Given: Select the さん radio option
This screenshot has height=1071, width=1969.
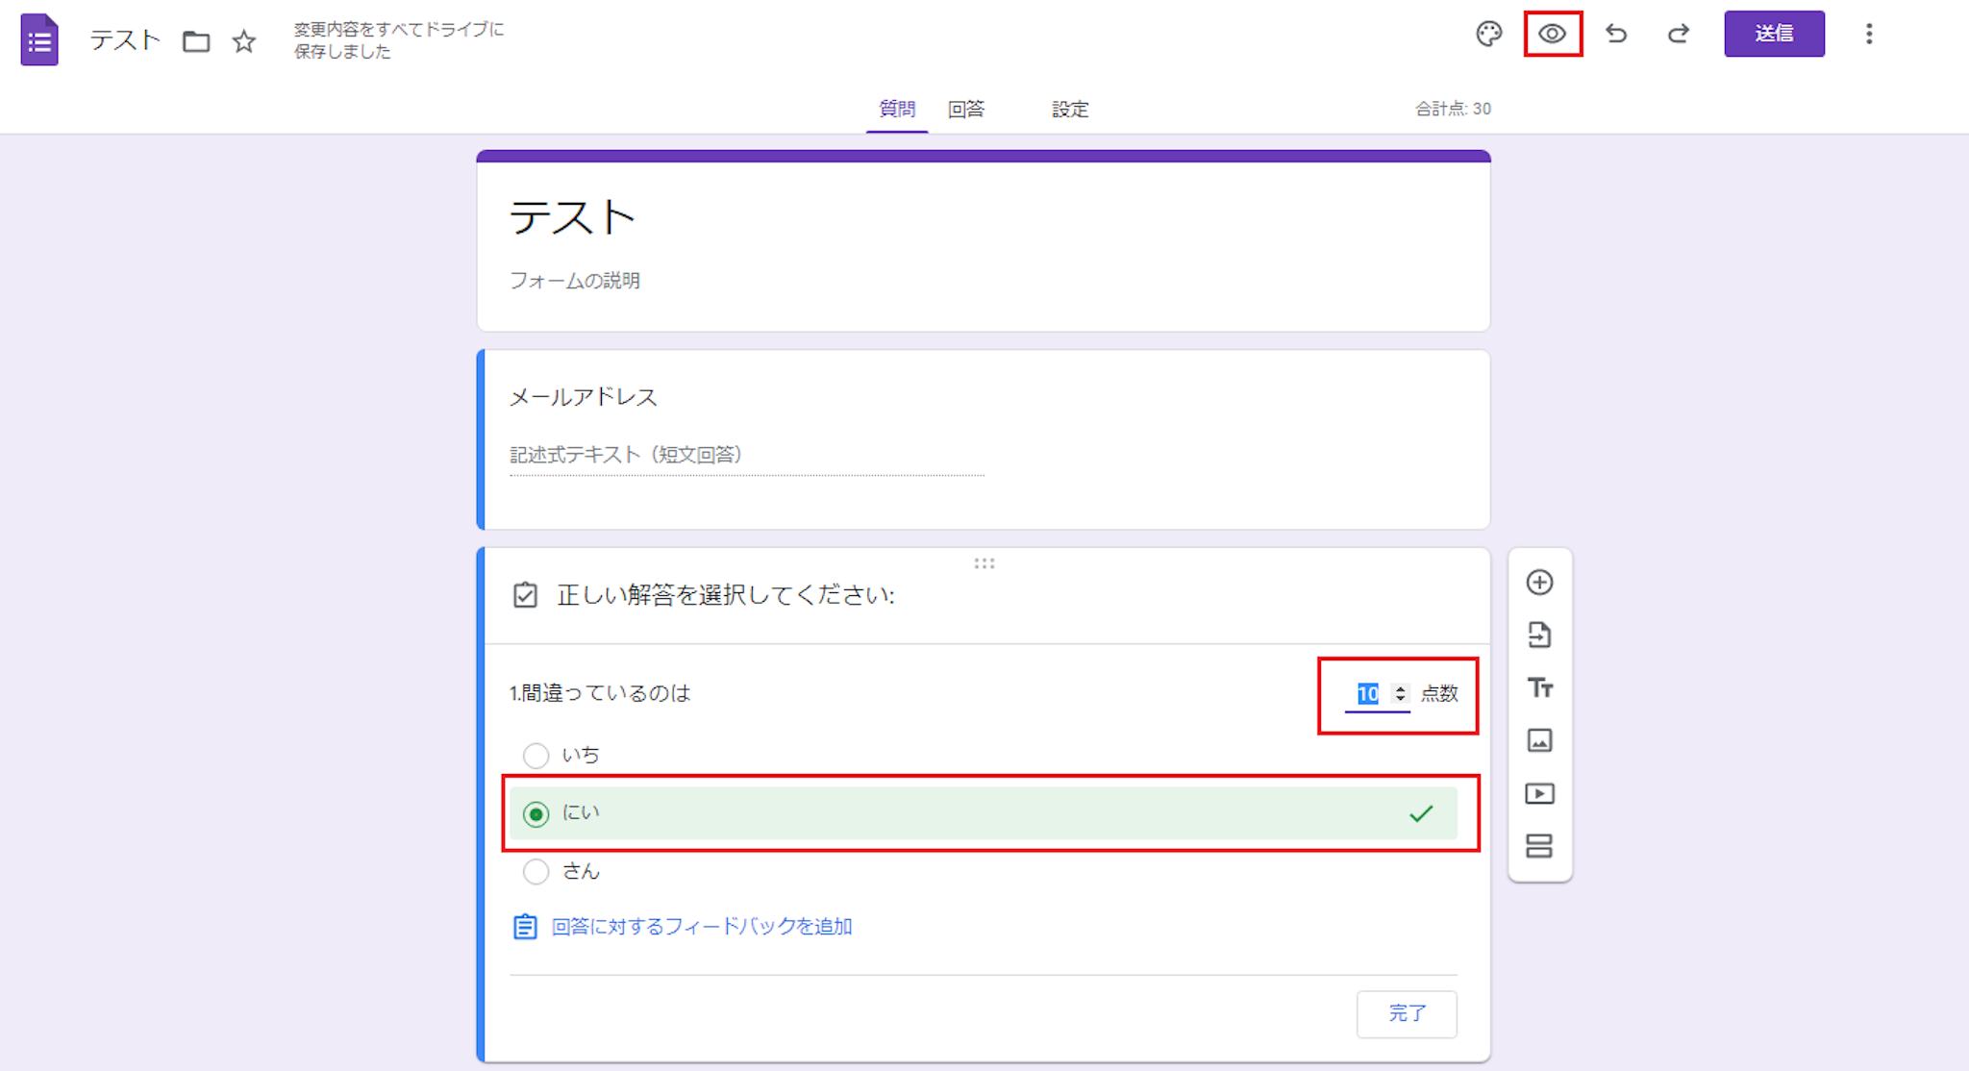Looking at the screenshot, I should pyautogui.click(x=536, y=872).
